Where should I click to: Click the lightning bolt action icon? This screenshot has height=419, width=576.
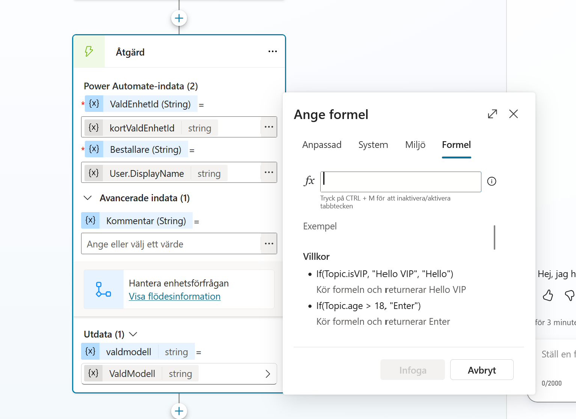(x=89, y=51)
